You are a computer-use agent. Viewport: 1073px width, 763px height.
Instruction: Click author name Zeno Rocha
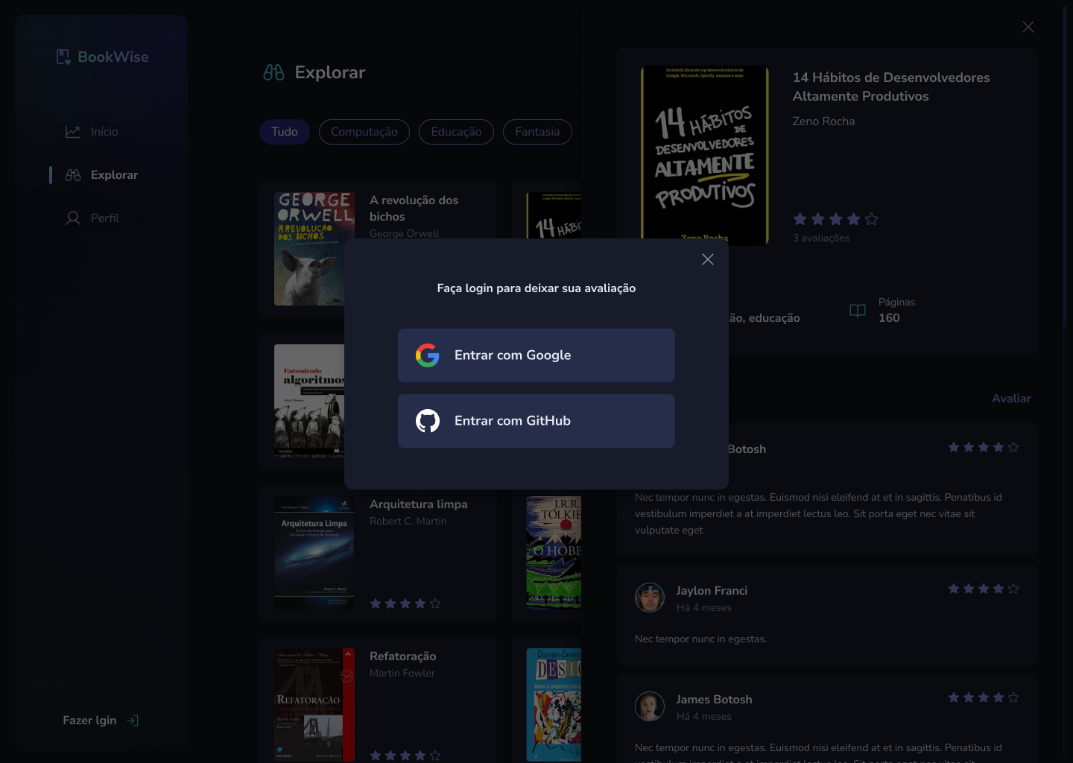[x=824, y=121]
